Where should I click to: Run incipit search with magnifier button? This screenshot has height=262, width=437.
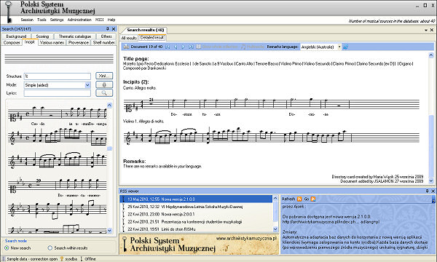tap(104, 93)
